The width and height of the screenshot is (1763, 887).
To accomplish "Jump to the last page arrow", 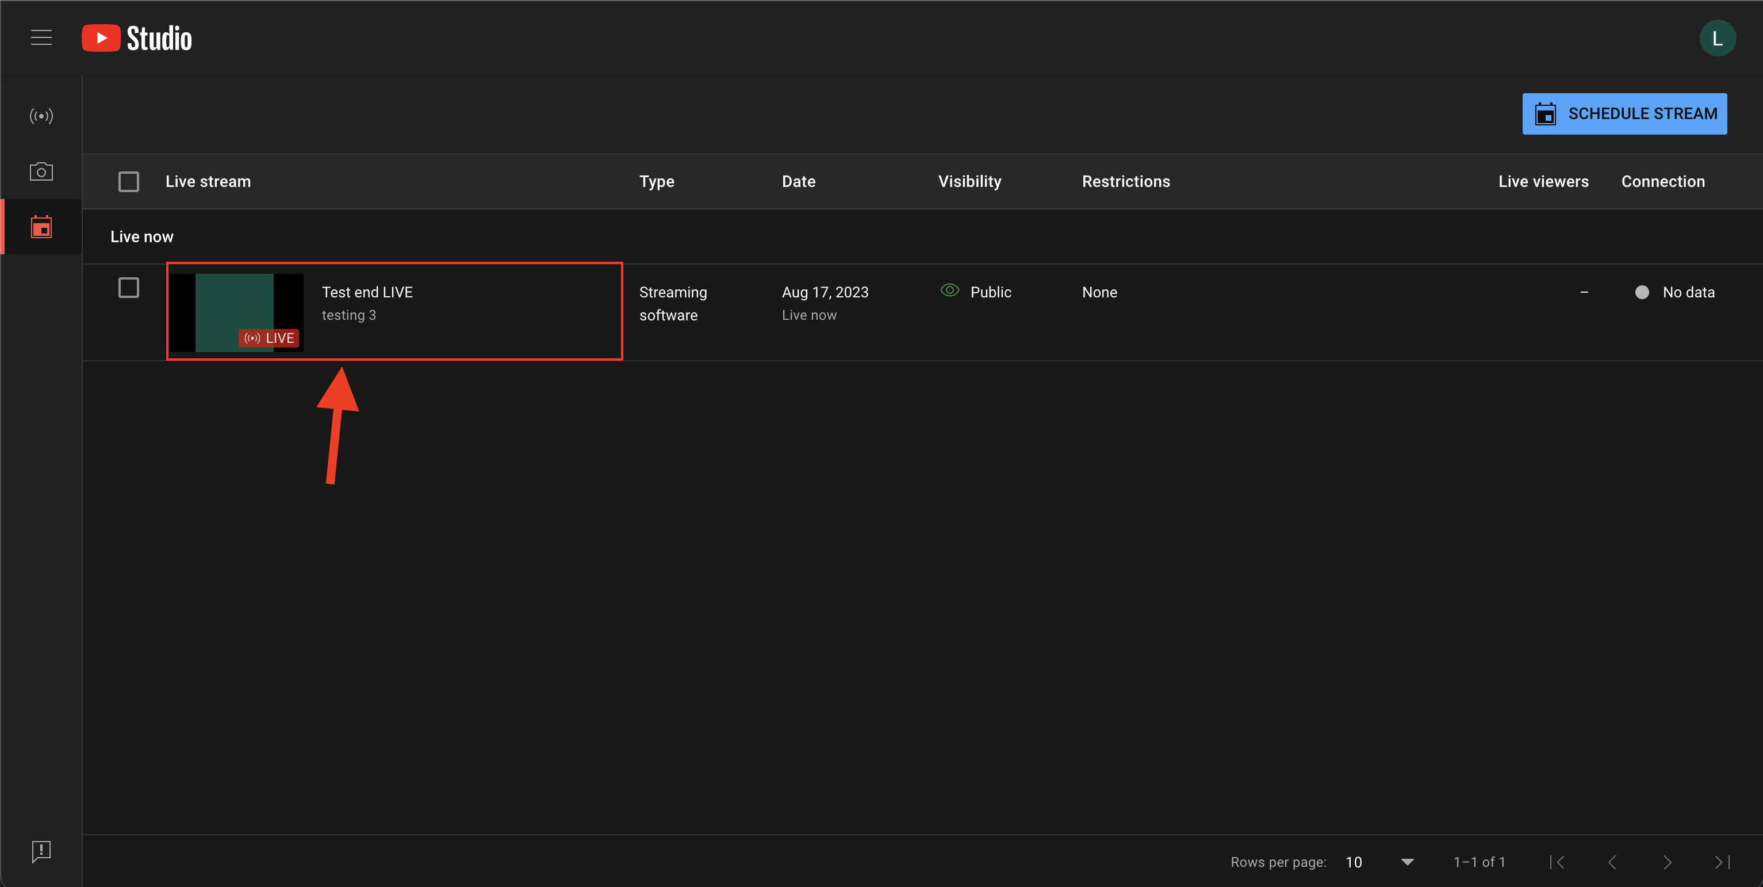I will (1722, 862).
